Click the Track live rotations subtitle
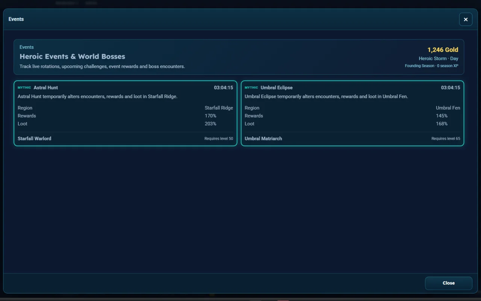 (102, 67)
